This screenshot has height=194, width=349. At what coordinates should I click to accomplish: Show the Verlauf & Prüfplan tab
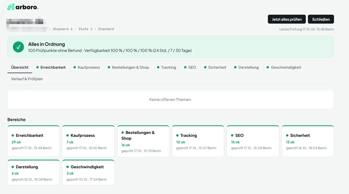pyautogui.click(x=27, y=79)
